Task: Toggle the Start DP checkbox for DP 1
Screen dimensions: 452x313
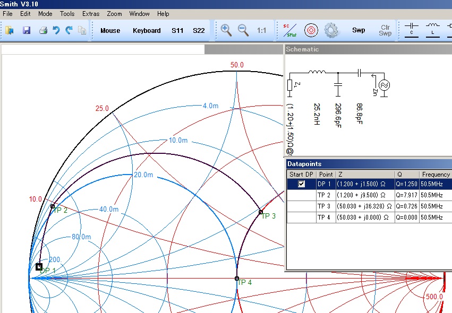Action: [302, 184]
